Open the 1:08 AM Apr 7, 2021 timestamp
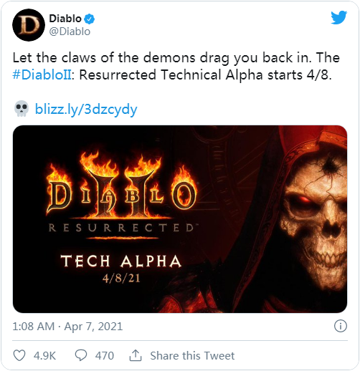This screenshot has height=371, width=360. [x=67, y=327]
